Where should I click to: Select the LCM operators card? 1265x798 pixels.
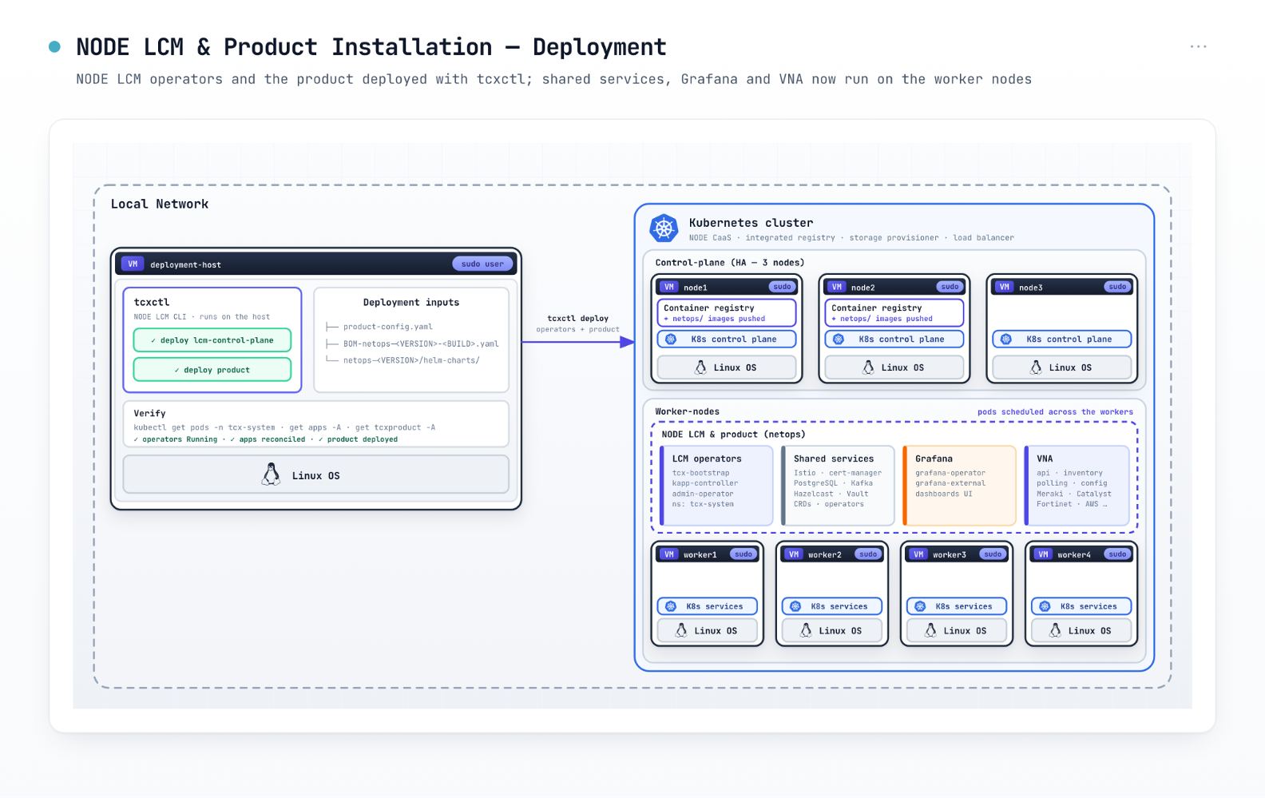click(716, 486)
